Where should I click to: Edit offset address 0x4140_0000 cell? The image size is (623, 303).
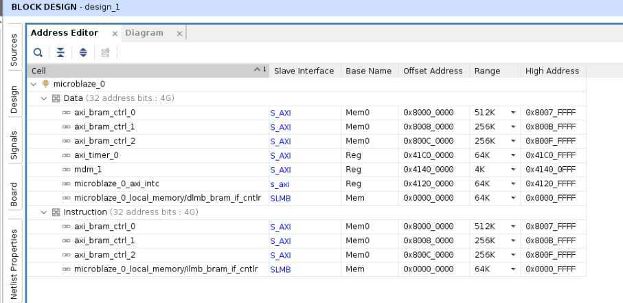434,170
